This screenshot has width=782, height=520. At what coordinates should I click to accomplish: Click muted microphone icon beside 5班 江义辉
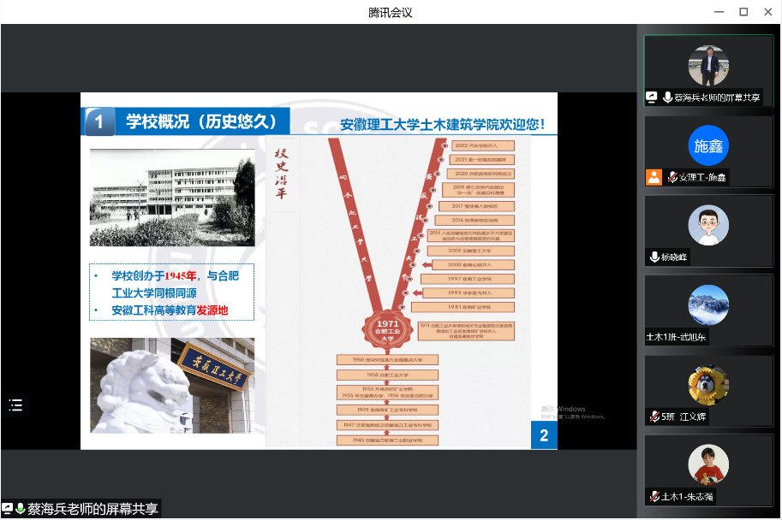(x=654, y=417)
